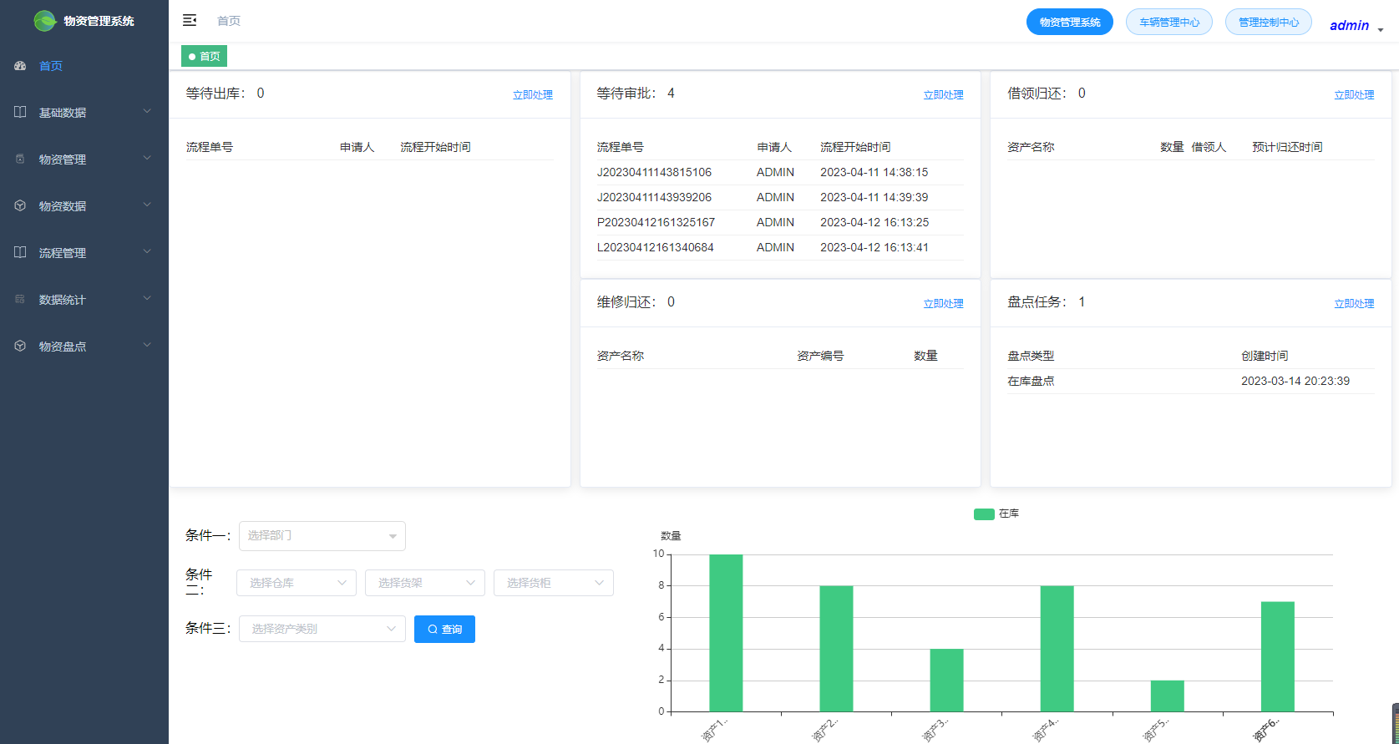This screenshot has width=1399, height=744.
Task: Click the 首页 breadcrumb in header
Action: click(x=229, y=21)
